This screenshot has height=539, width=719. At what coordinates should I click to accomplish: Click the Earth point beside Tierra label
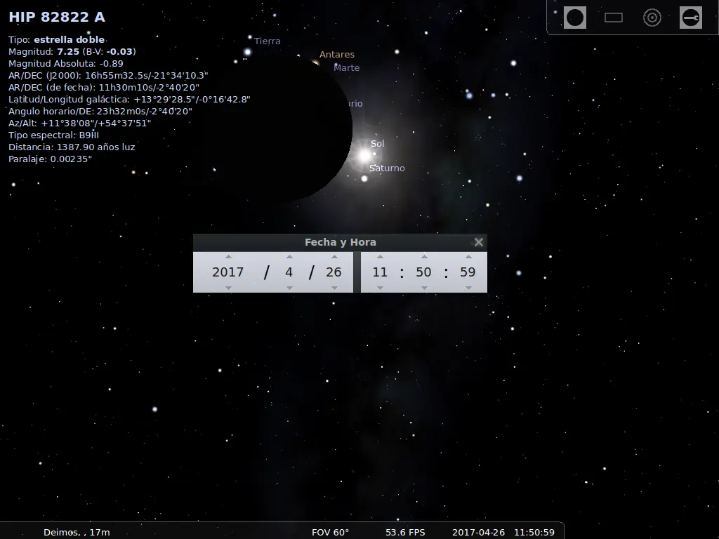pyautogui.click(x=248, y=52)
